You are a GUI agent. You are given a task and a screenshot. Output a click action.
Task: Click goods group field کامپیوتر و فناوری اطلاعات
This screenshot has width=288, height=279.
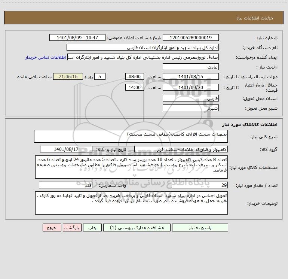pos(181,149)
